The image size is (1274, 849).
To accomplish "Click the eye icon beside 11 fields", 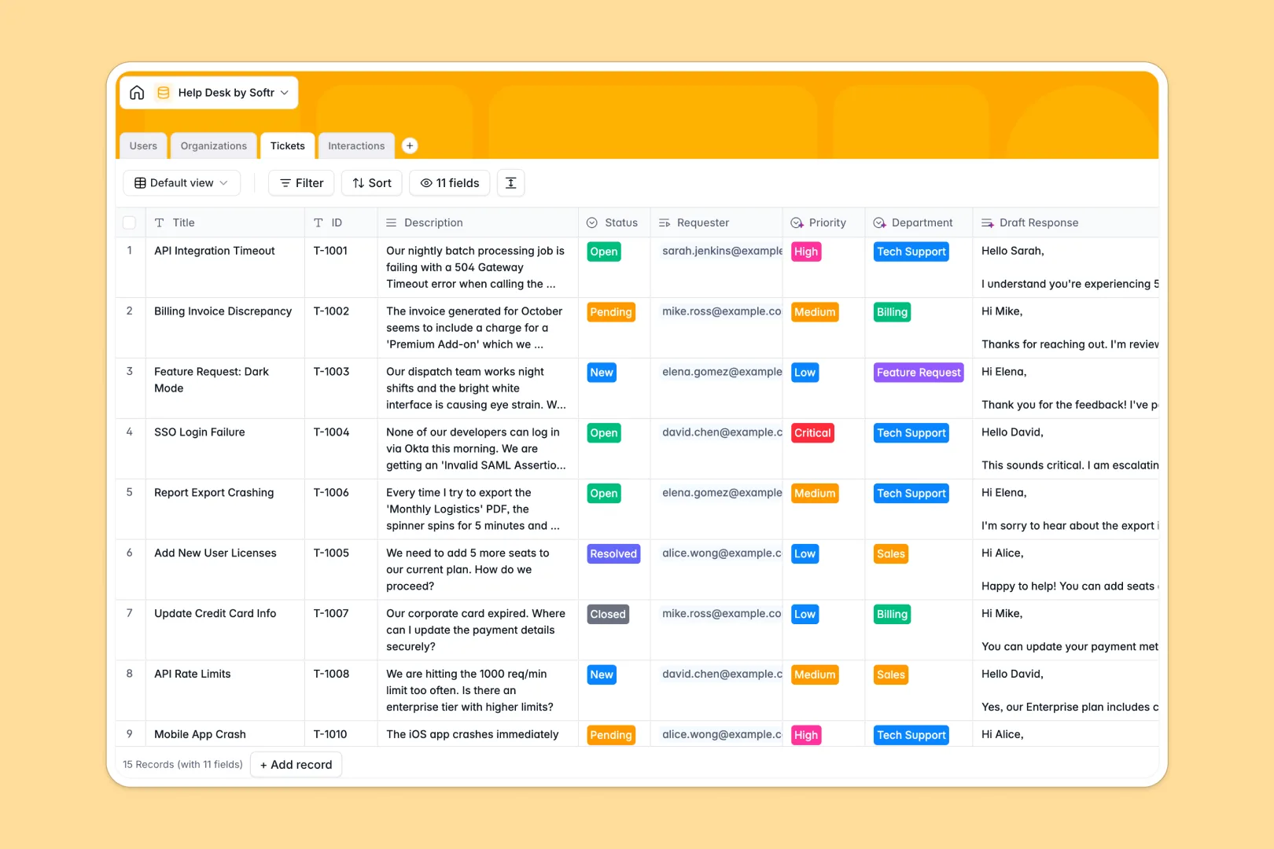I will pyautogui.click(x=425, y=182).
